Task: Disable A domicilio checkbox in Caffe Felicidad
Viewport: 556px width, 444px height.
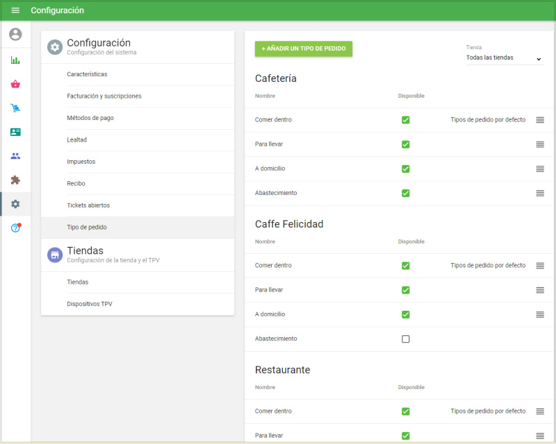Action: pos(406,314)
